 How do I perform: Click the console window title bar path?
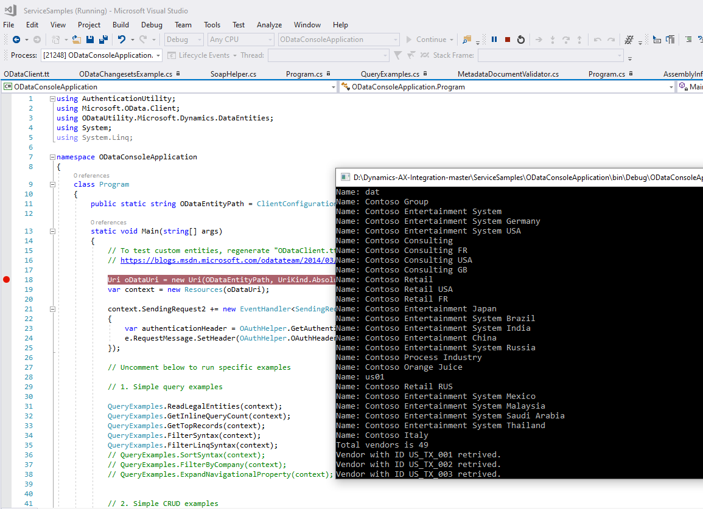[x=528, y=178]
